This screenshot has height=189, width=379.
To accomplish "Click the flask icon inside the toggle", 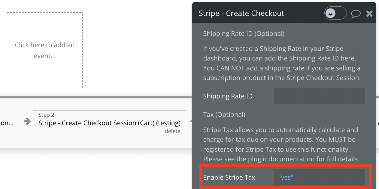I will pos(331,13).
